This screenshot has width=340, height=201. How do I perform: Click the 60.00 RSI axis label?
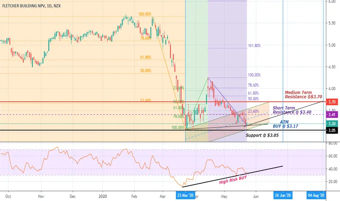[x=333, y=156]
